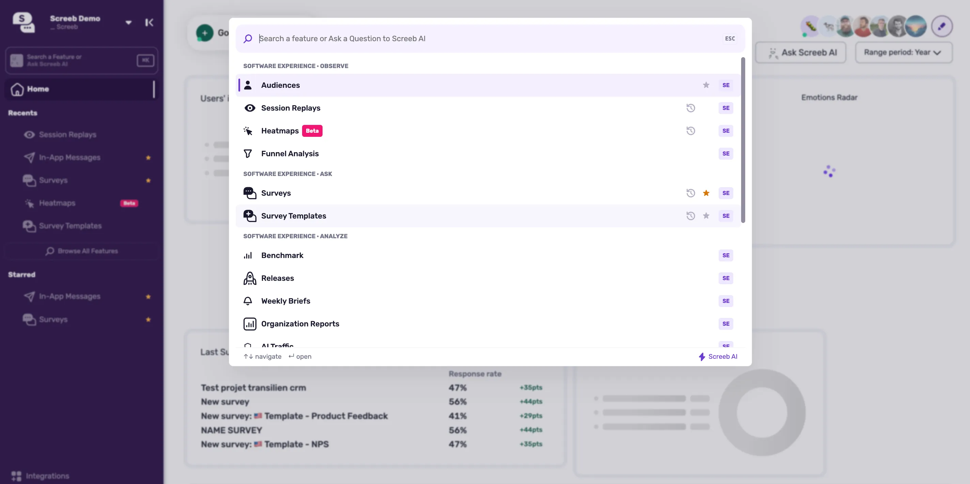
Task: Select Heatmaps Beta in the feature list
Action: click(x=488, y=131)
